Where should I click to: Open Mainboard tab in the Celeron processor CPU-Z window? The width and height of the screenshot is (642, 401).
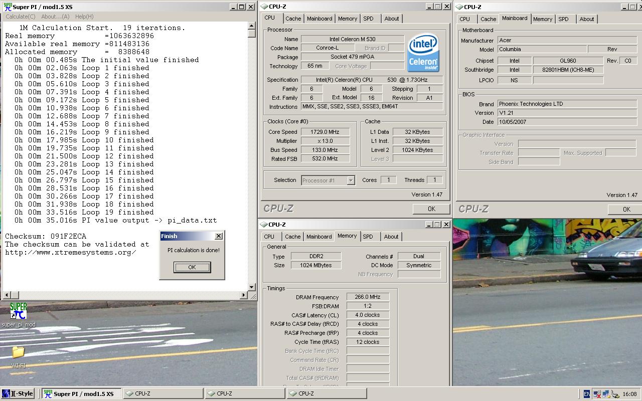click(x=319, y=19)
